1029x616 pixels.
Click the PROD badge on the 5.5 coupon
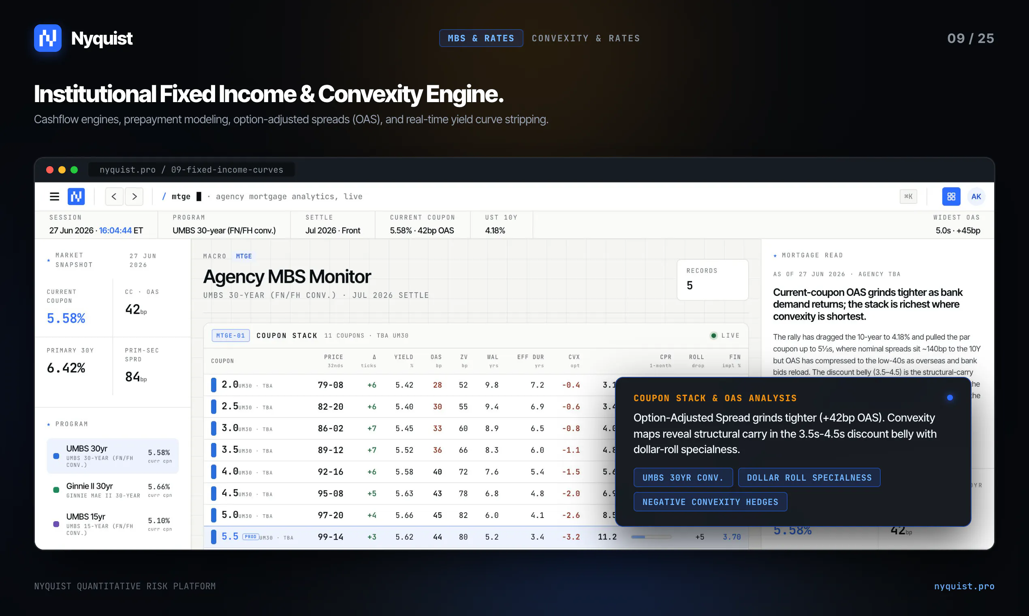click(251, 537)
